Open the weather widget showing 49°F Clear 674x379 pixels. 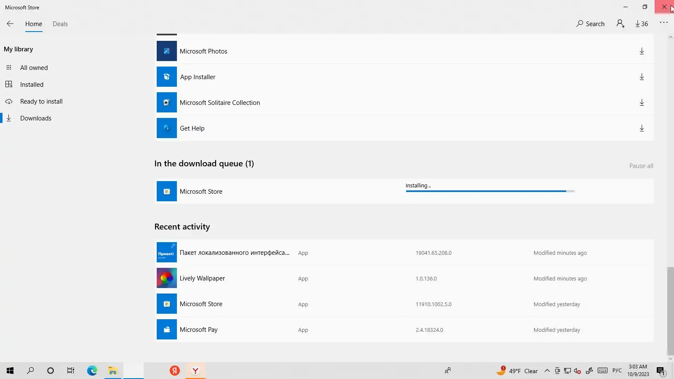[517, 371]
